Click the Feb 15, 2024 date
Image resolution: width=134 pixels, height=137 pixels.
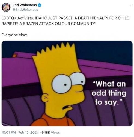[28, 132]
